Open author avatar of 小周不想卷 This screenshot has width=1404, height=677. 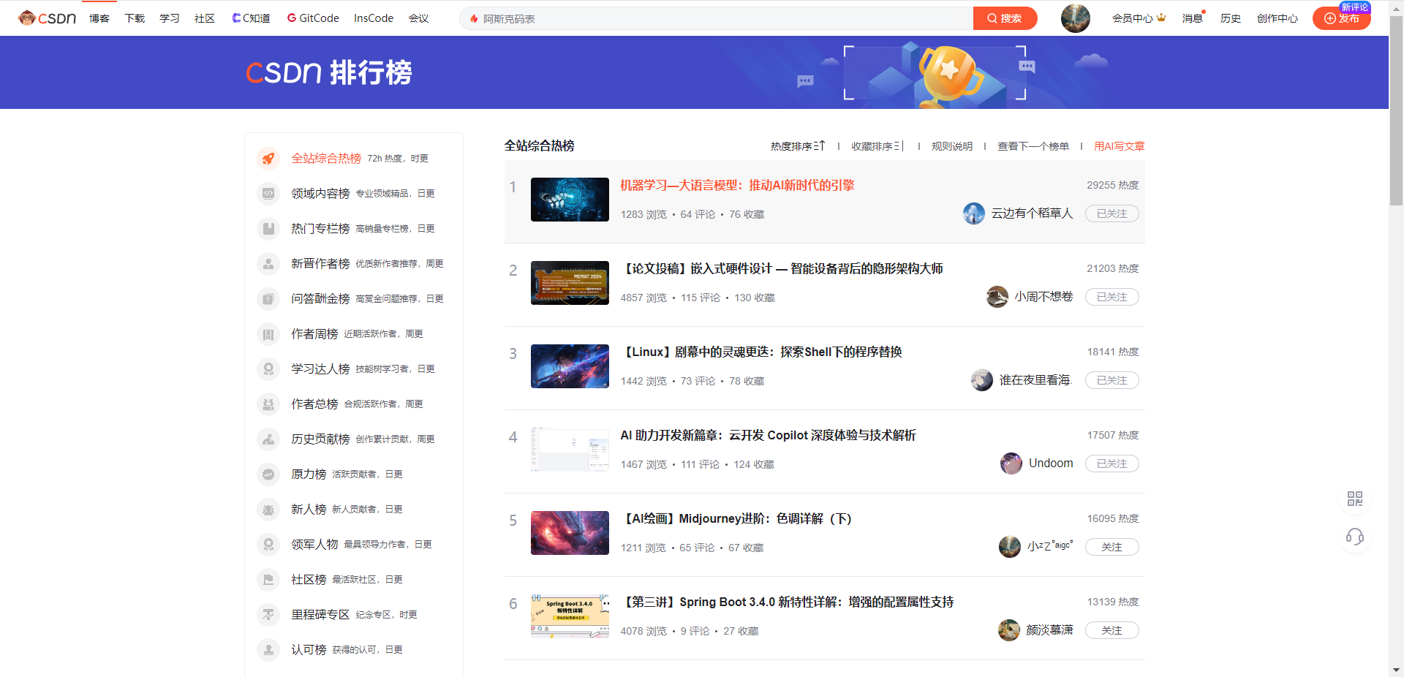[997, 297]
